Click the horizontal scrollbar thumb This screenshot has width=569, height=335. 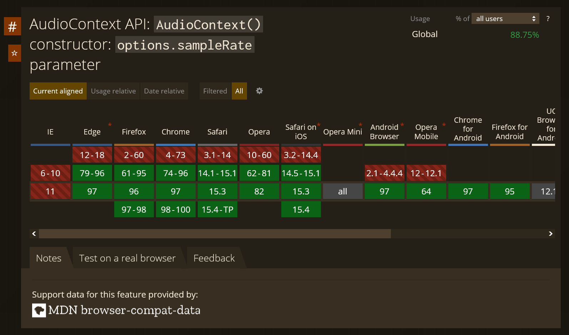(215, 234)
